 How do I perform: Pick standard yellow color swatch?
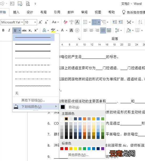click(x=75, y=148)
